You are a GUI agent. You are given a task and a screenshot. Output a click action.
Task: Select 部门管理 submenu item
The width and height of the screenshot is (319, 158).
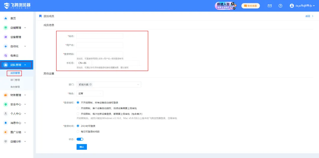[x=15, y=80]
